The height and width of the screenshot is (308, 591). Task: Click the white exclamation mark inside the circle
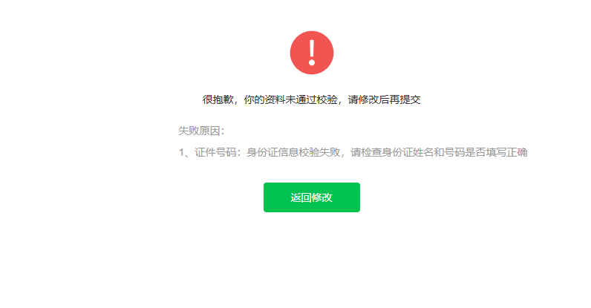312,53
